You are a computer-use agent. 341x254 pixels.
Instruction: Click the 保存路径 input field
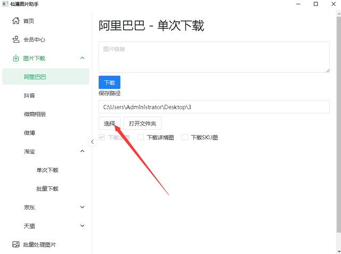pos(214,106)
